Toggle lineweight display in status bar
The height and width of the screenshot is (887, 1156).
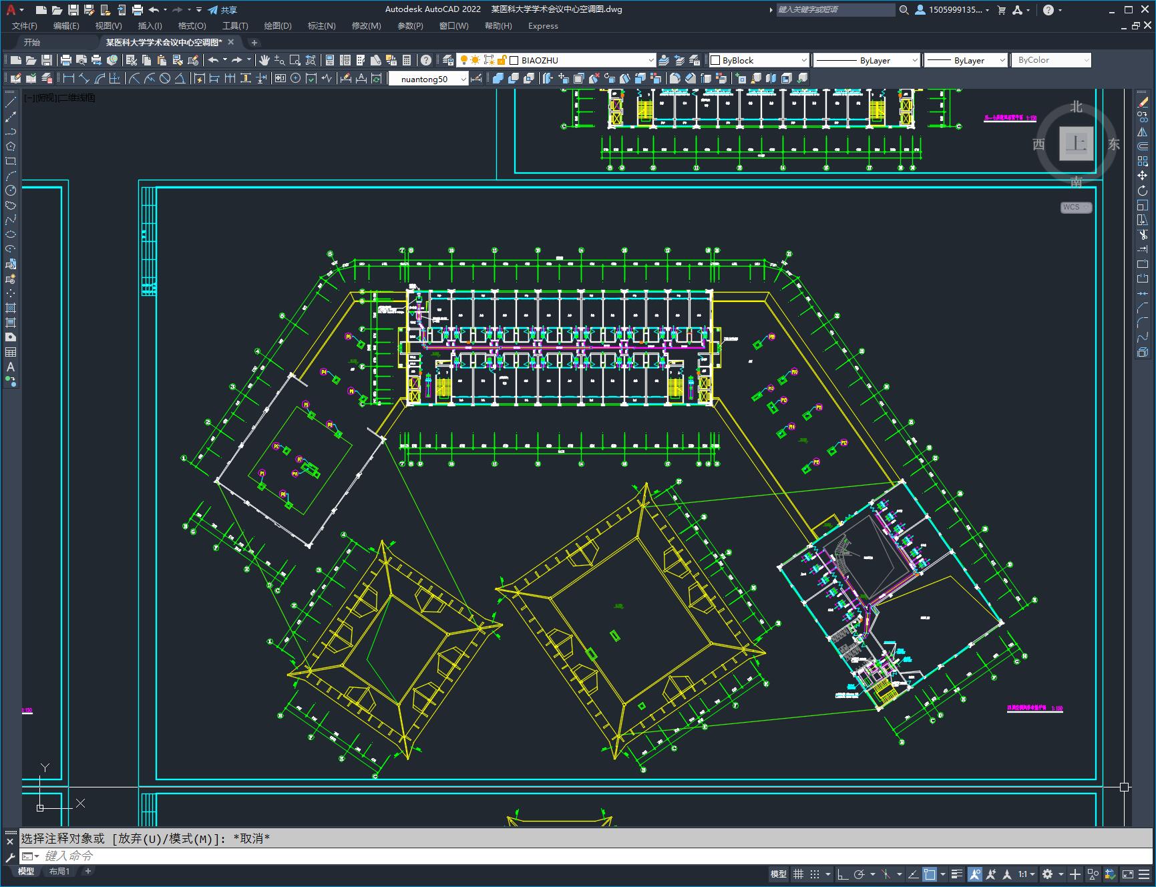pyautogui.click(x=957, y=874)
